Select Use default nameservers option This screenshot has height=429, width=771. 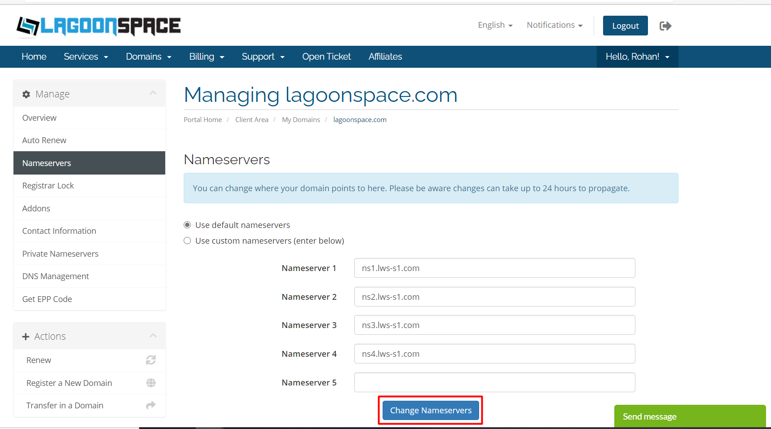tap(187, 225)
